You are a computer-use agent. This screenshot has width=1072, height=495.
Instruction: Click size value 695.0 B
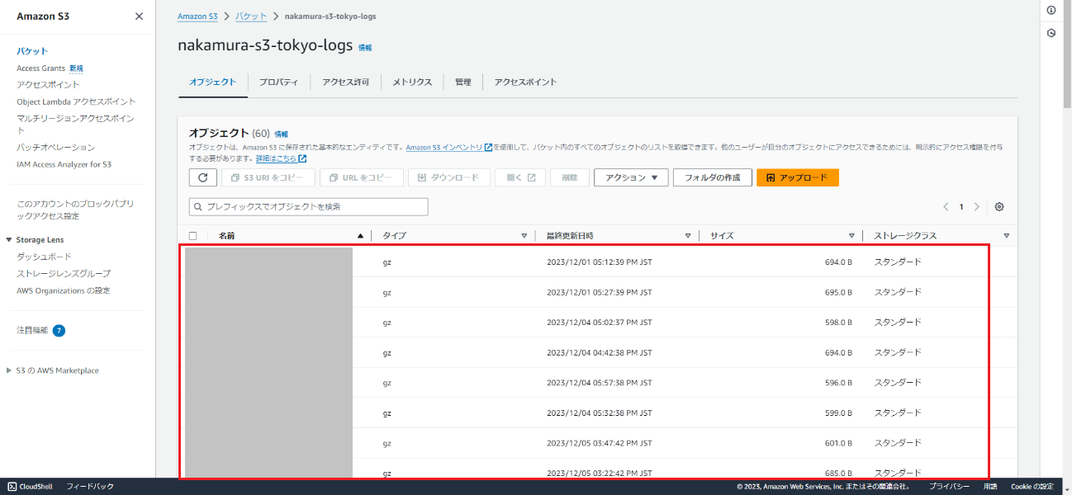[x=837, y=292]
